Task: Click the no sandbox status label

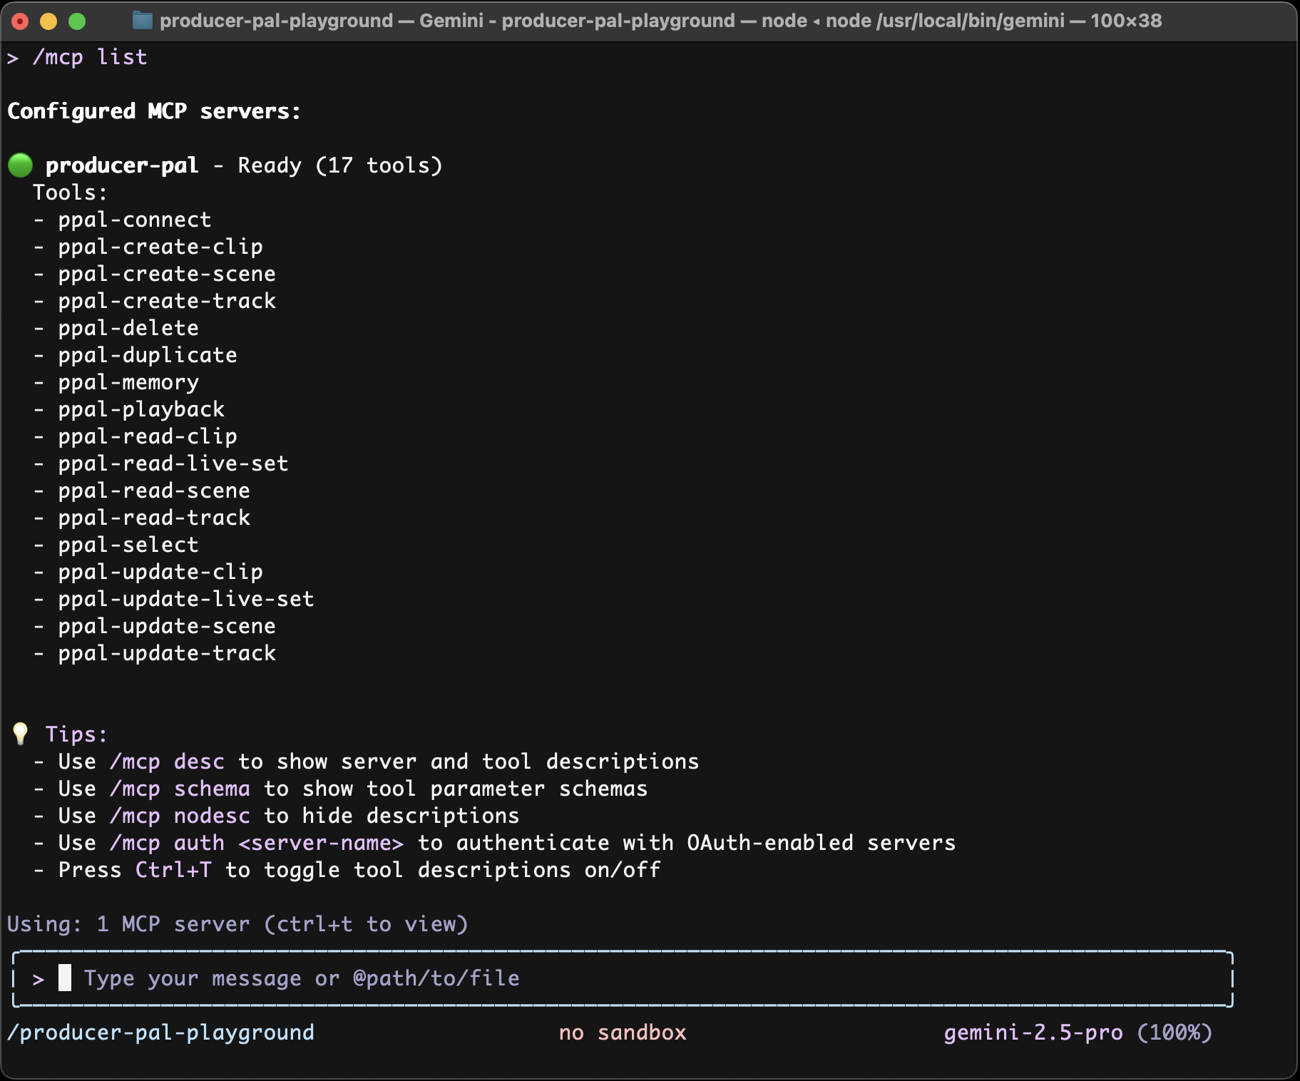Action: click(623, 1032)
